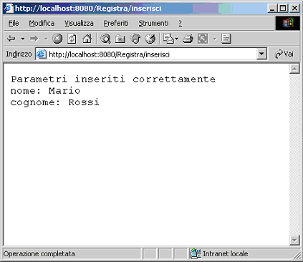Viewport: 303px width, 262px height.
Task: Click the 'Operazione completata' status text
Action: [39, 253]
